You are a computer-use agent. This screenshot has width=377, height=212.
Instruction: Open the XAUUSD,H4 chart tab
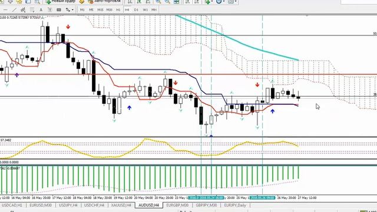point(121,206)
